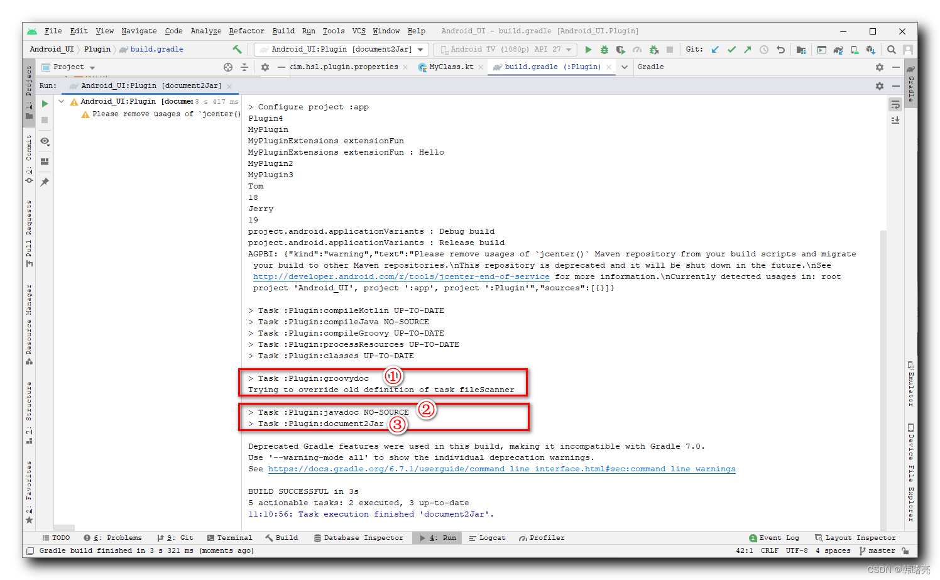Open jcenter-end-of-service link
The image size is (940, 580).
coord(402,276)
